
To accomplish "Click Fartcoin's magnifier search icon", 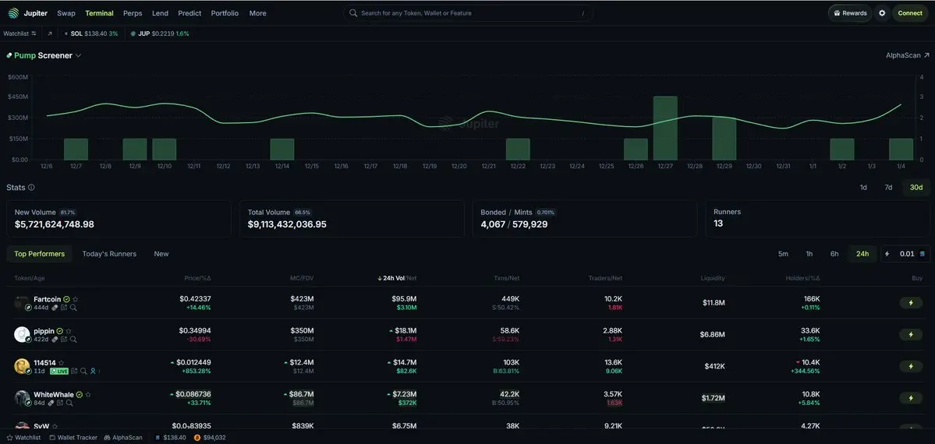I will click(x=73, y=308).
